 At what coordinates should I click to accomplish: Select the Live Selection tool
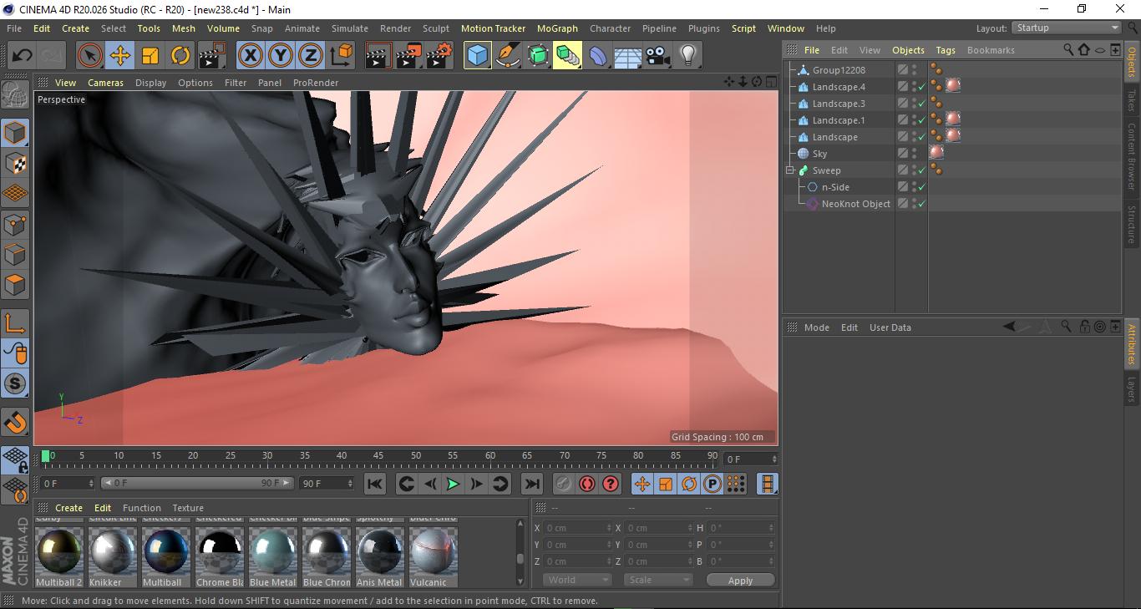click(90, 56)
